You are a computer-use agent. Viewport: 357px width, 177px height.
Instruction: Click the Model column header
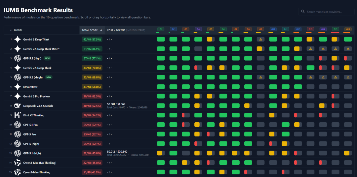tap(18, 30)
